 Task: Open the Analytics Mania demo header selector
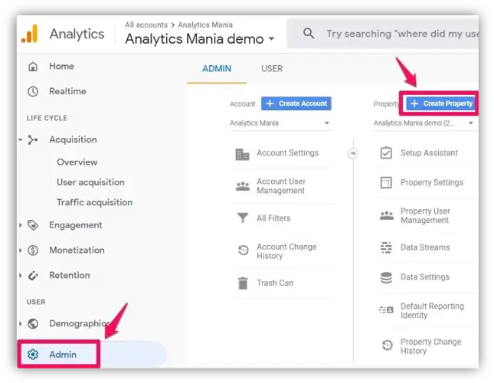200,39
